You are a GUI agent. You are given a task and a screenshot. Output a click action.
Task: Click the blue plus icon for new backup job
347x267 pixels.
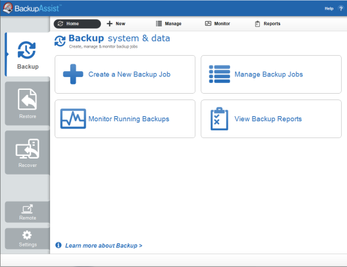(x=73, y=74)
